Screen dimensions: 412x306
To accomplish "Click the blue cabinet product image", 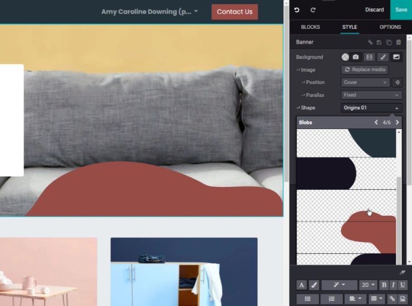I will tap(184, 272).
